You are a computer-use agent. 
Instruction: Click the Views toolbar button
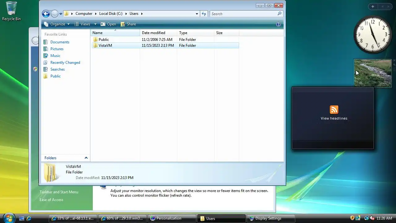click(x=82, y=24)
